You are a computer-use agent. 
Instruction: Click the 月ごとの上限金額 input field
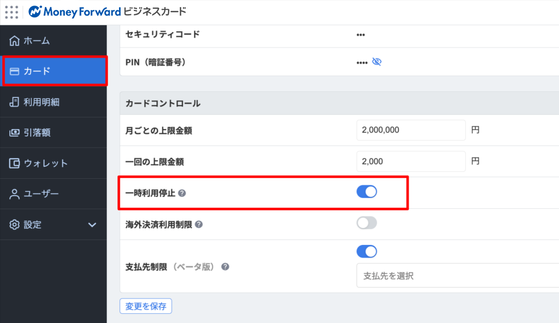click(411, 130)
